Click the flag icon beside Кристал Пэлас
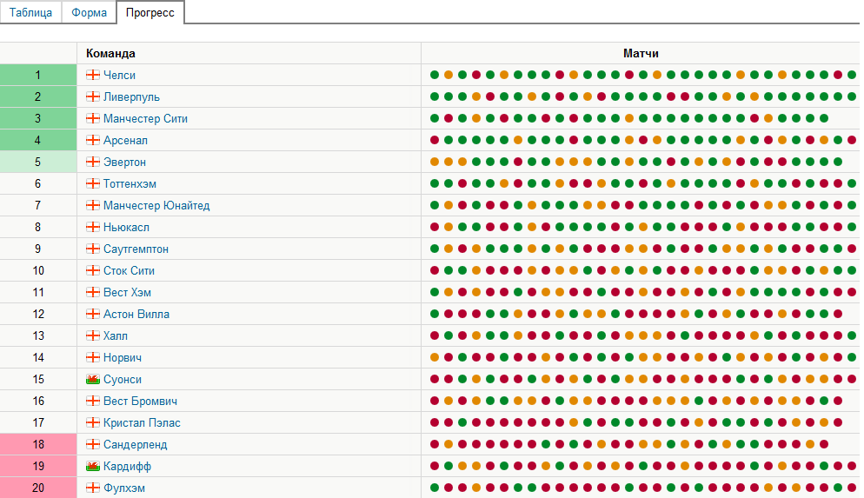Viewport: 864px width, 498px height. point(93,423)
